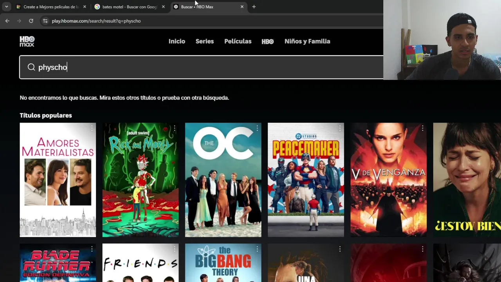Close the bates motel Google tab
Image resolution: width=501 pixels, height=282 pixels.
(163, 7)
